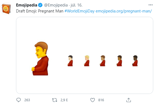
Task: Select the dark skin tone pregnant man
Action: (135, 61)
